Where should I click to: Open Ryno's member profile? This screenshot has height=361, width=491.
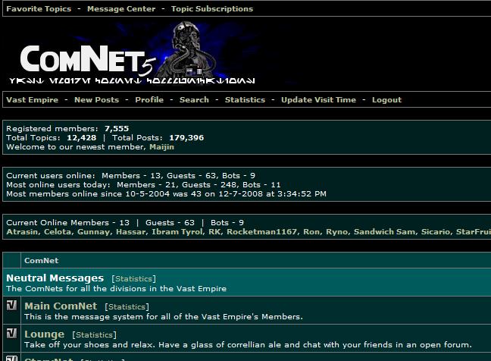tap(336, 232)
